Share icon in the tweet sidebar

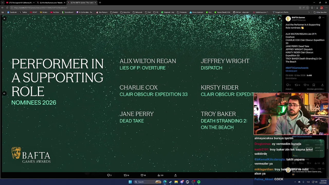coord(322,85)
